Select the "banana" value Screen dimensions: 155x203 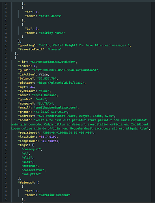click(x=55, y=50)
